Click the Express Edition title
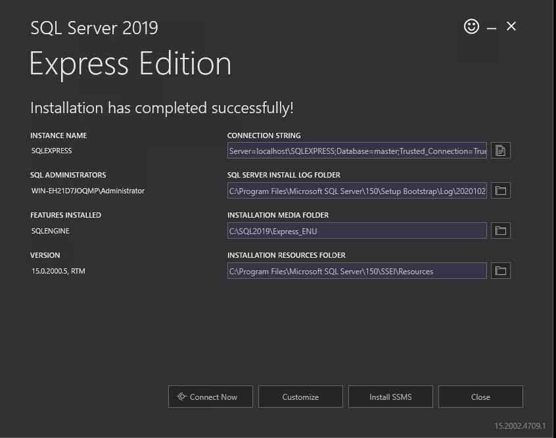Viewport: 556px width, 438px height. coord(129,63)
